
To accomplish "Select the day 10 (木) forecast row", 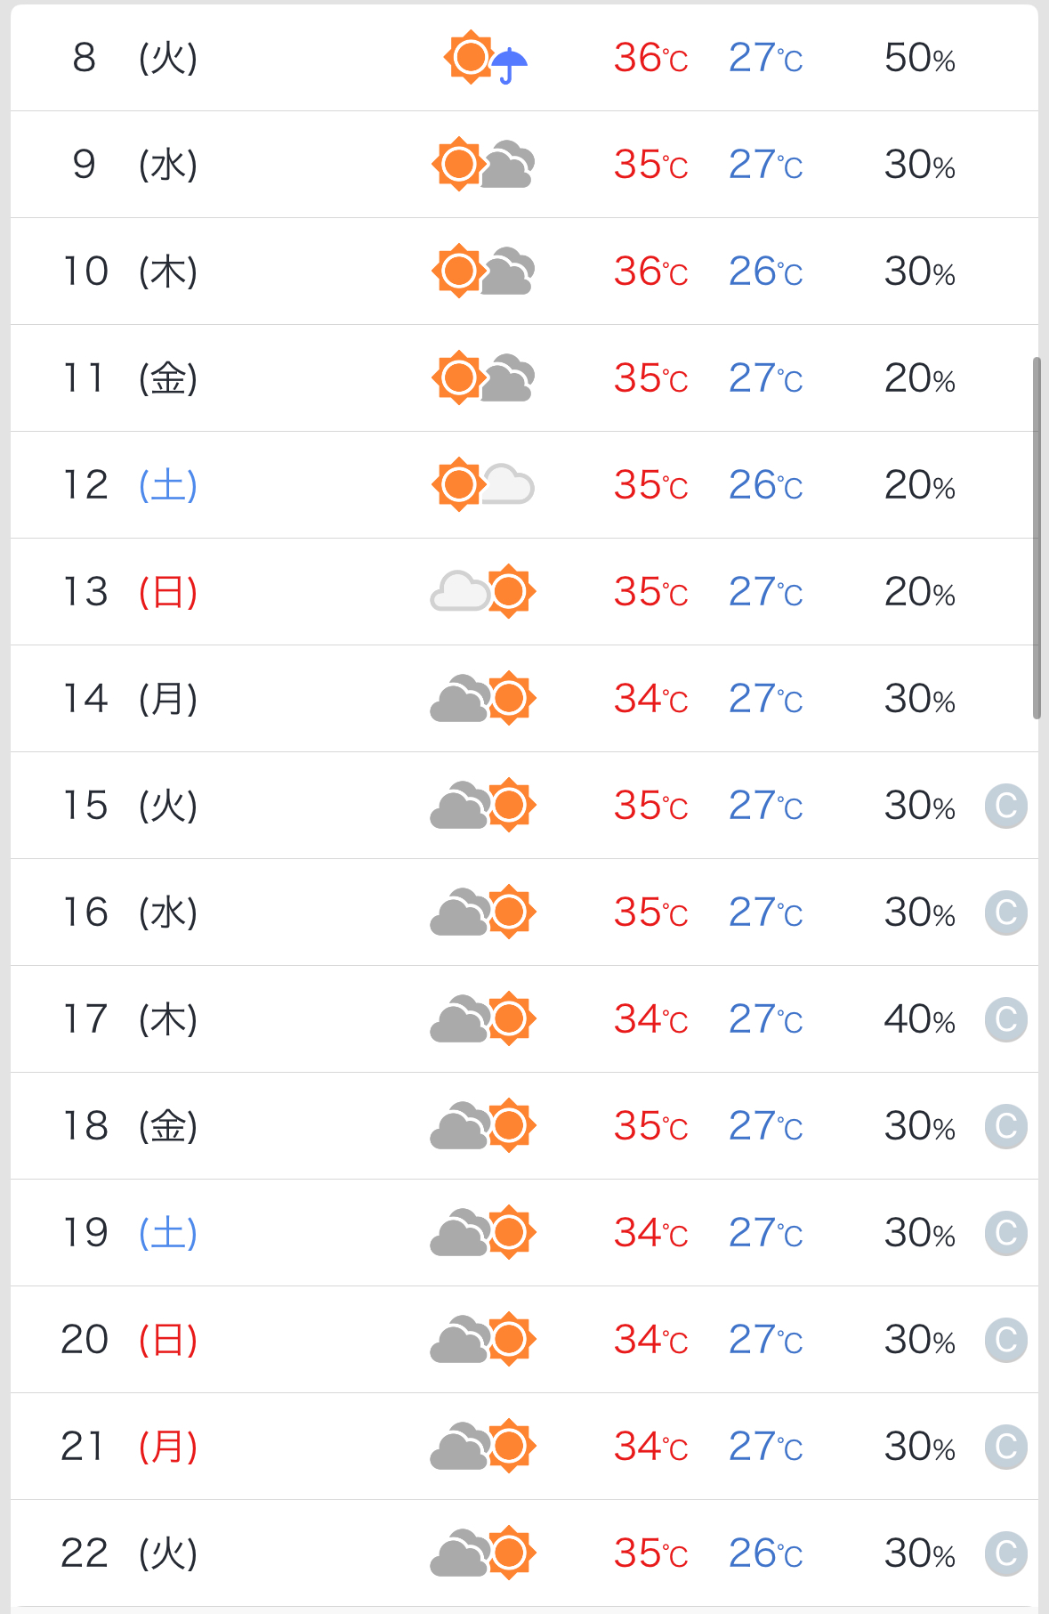I will point(524,272).
